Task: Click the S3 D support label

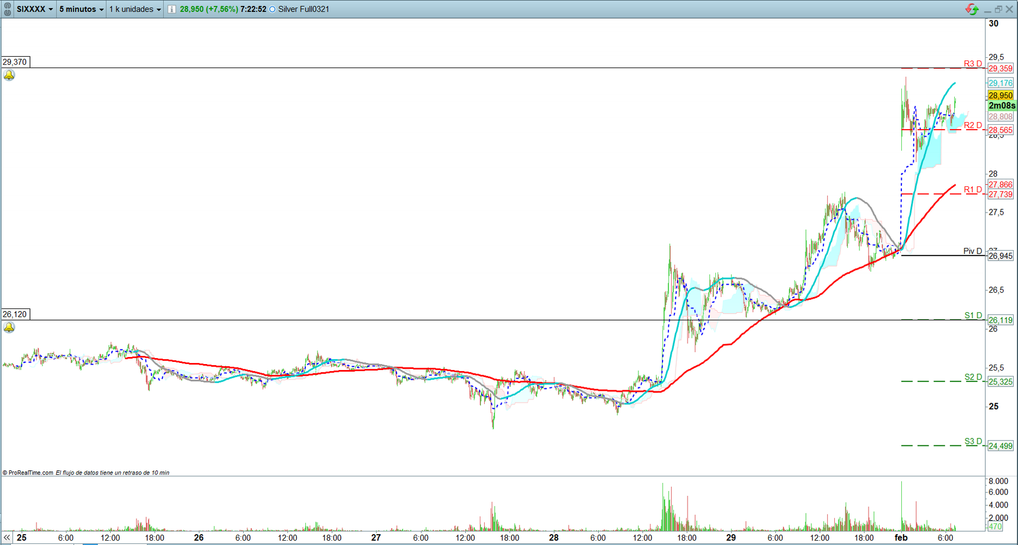Action: click(x=973, y=441)
